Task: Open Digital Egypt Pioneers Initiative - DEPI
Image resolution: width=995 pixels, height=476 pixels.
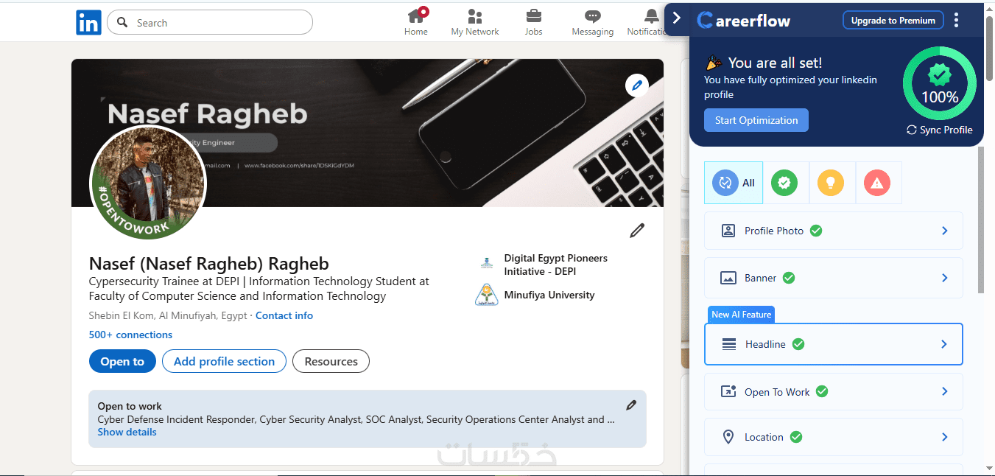Action: [x=556, y=265]
